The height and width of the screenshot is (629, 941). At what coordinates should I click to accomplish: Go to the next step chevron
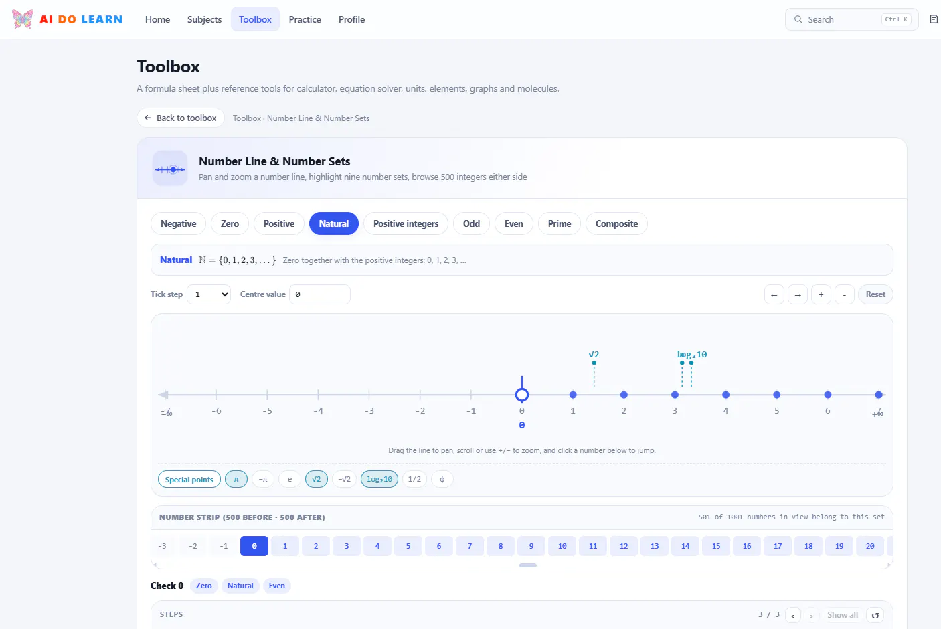(x=811, y=615)
